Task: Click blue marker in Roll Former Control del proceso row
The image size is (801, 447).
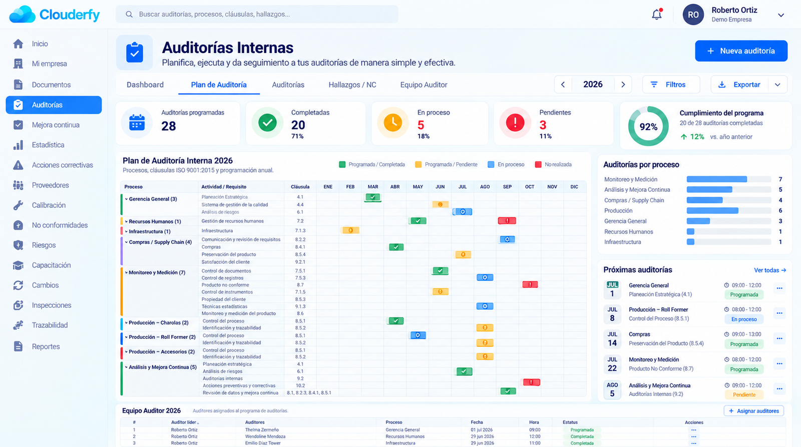Action: (x=418, y=335)
